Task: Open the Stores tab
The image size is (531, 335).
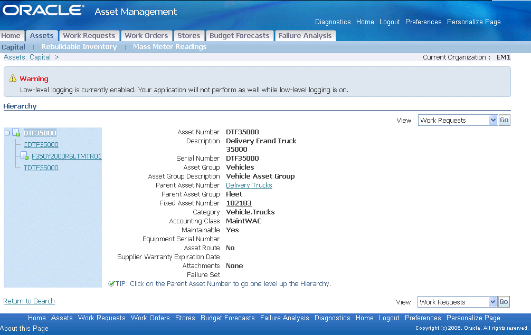Action: coord(188,36)
